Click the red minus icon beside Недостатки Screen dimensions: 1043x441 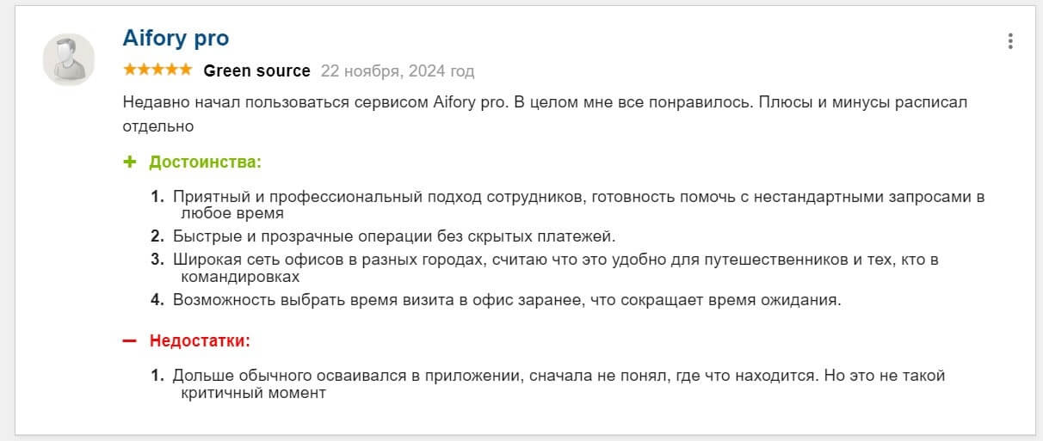click(x=130, y=340)
